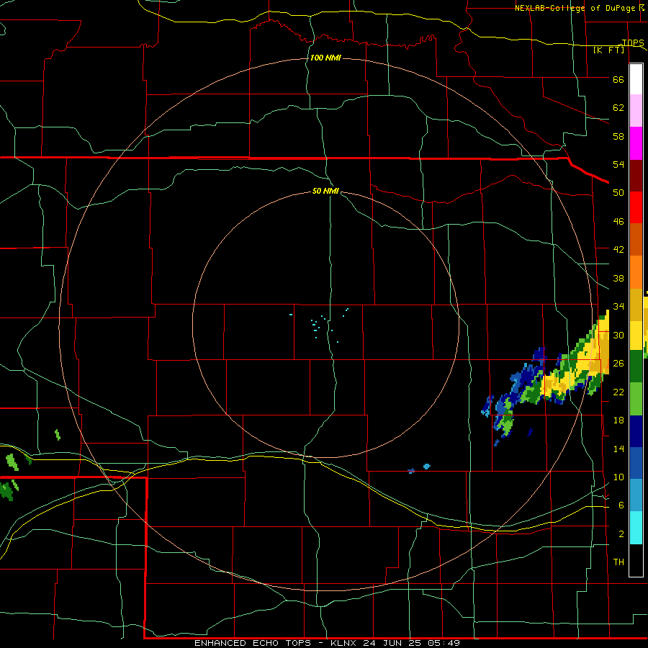Screen dimensions: 648x648
Task: Click the gold legend swatch
Action: (x=636, y=304)
